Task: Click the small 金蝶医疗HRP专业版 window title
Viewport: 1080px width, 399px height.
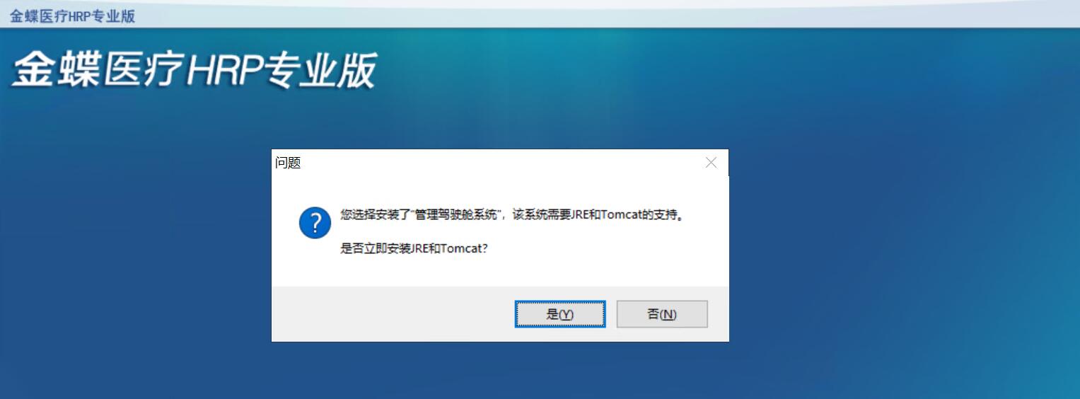Action: (72, 16)
